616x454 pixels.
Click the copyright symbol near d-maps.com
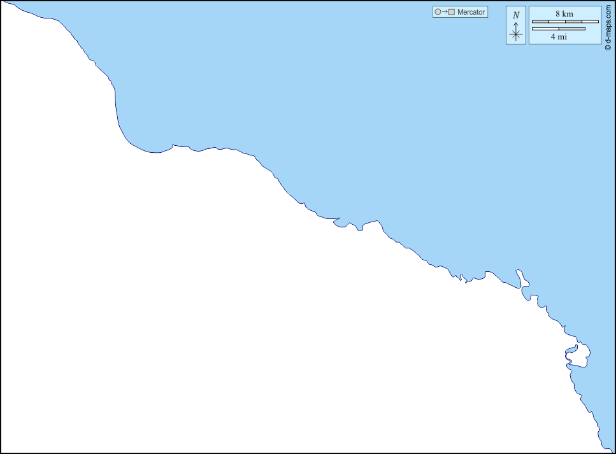[608, 47]
